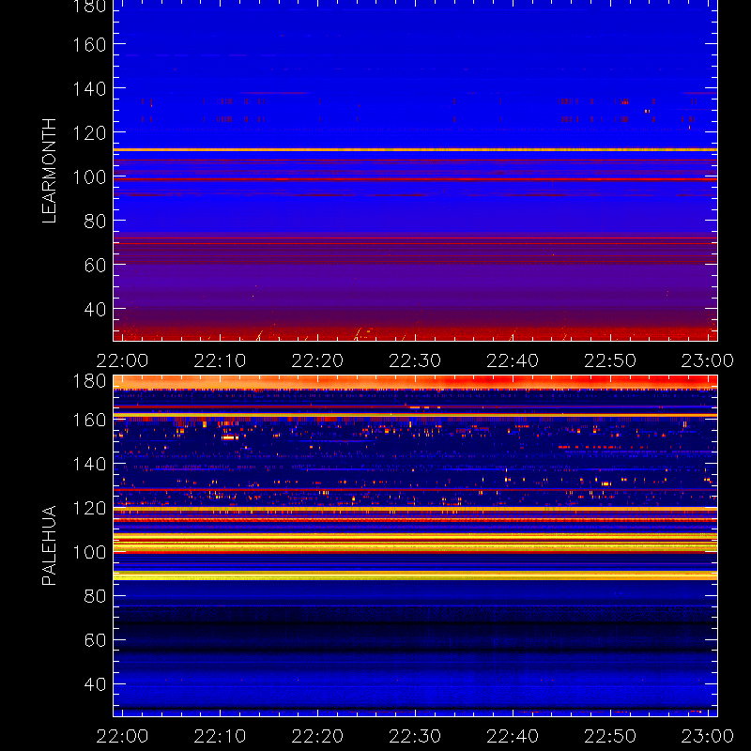
Task: Click the yellow emission band near 112 in Learmonth
Action: pos(415,150)
